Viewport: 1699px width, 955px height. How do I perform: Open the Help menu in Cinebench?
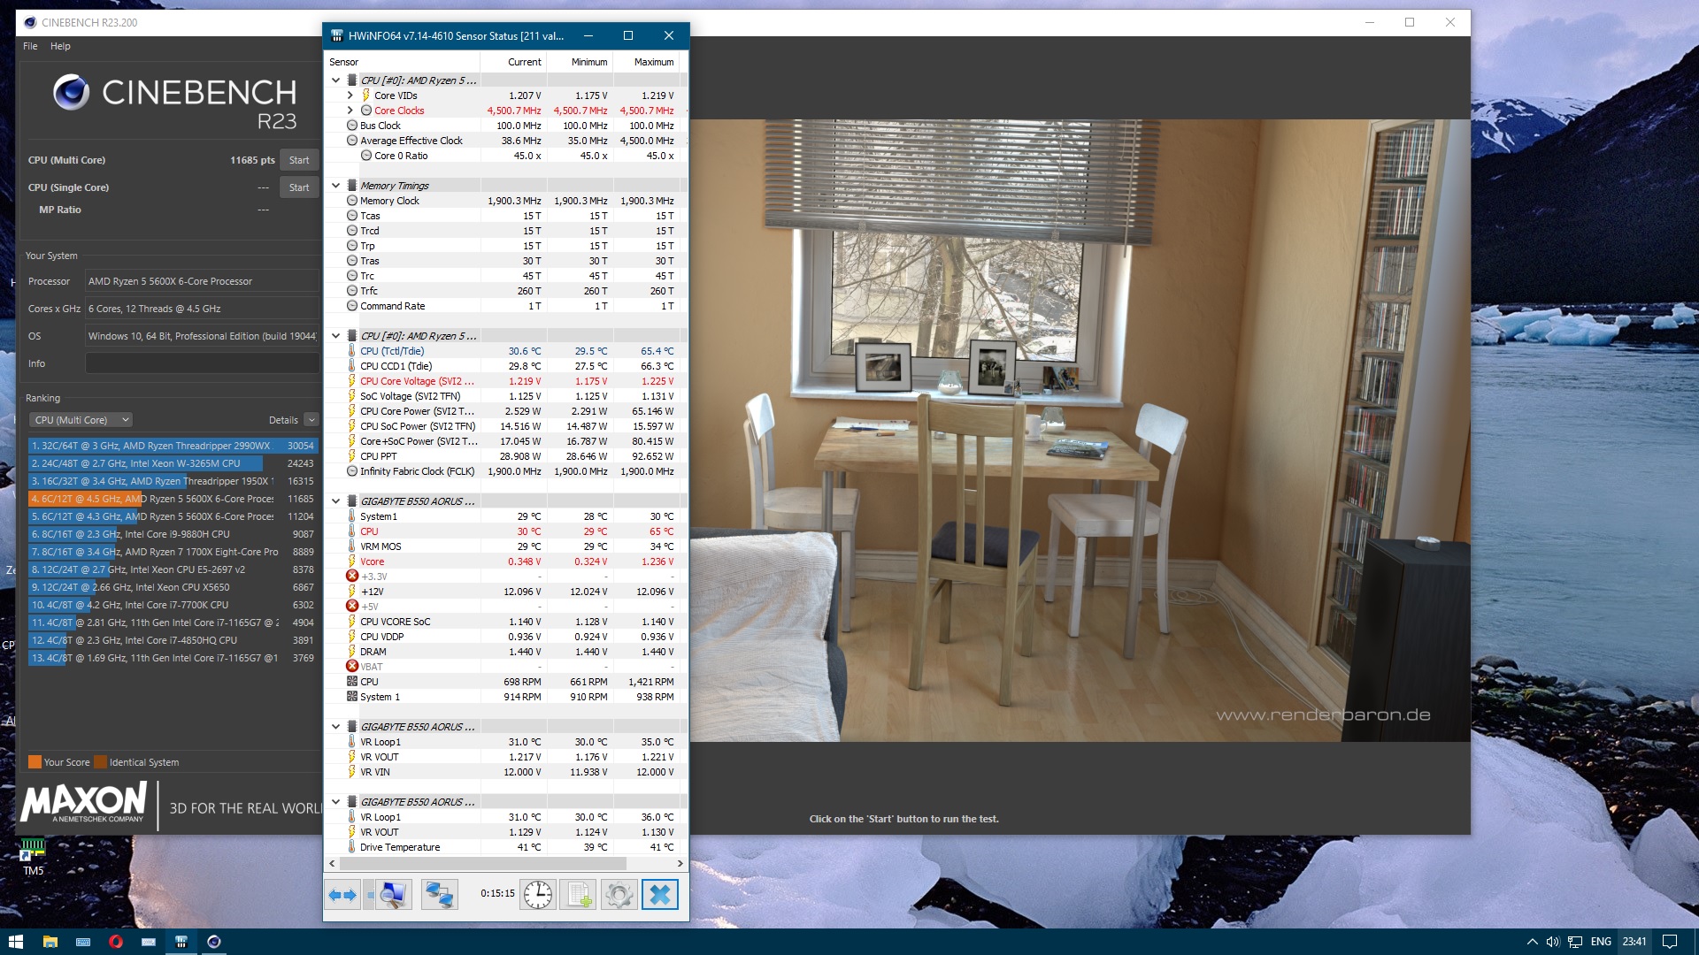[60, 46]
